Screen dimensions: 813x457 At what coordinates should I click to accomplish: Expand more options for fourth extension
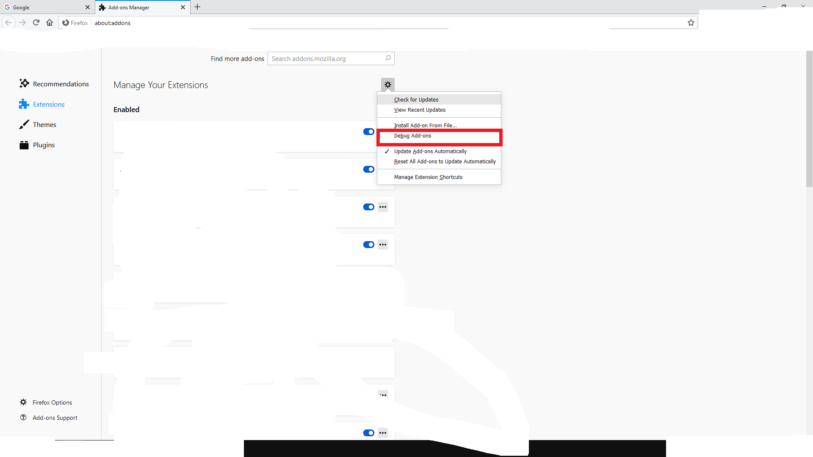point(383,245)
